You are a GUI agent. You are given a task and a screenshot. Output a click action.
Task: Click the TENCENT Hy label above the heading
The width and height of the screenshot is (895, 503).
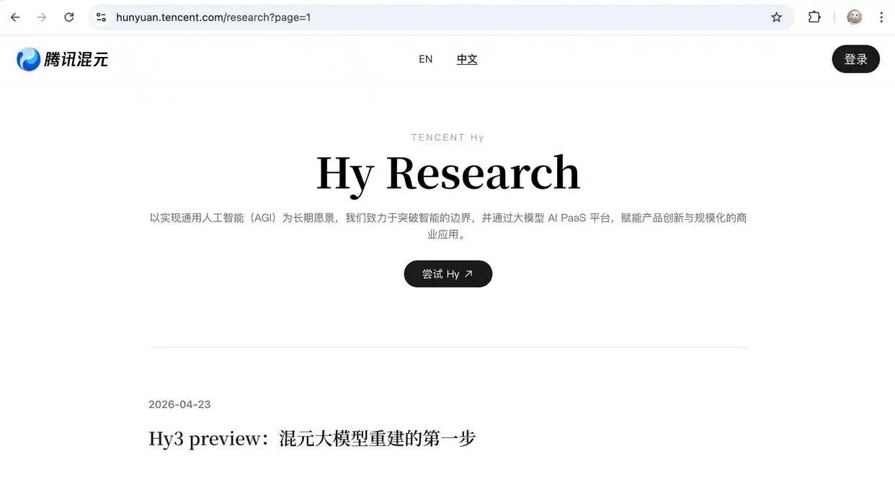447,137
